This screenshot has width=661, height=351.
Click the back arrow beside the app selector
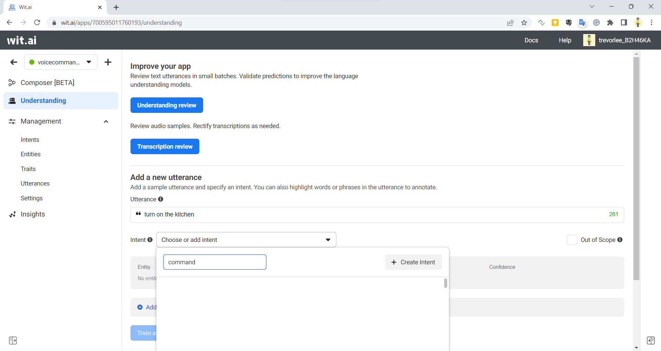13,62
